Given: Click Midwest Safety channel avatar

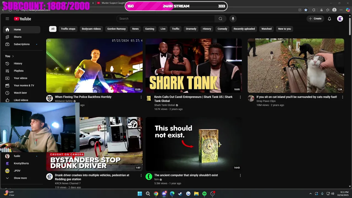Looking at the screenshot, I should [x=50, y=98].
